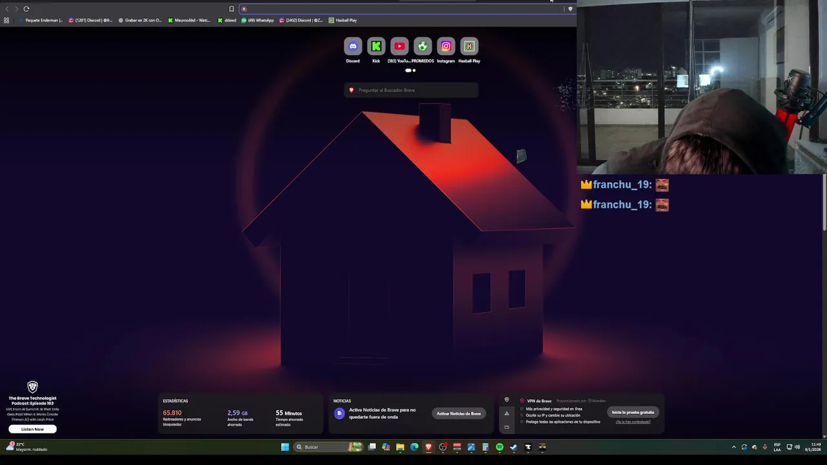Switch to the second shortcuts page dot
Viewport: 827px width, 465px height.
pos(414,70)
